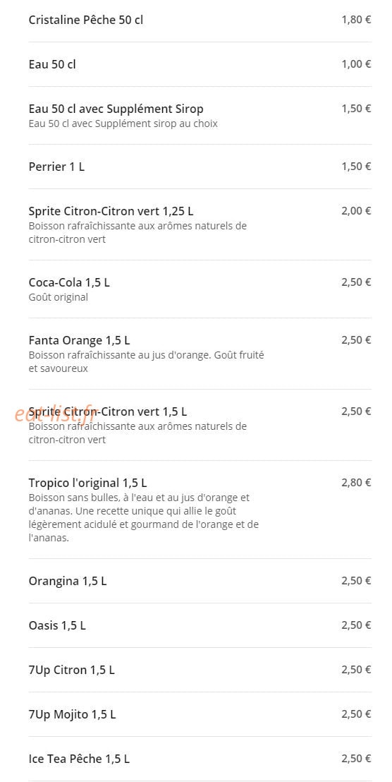Add Coca-Cola 1,5 L to order

[x=200, y=289]
